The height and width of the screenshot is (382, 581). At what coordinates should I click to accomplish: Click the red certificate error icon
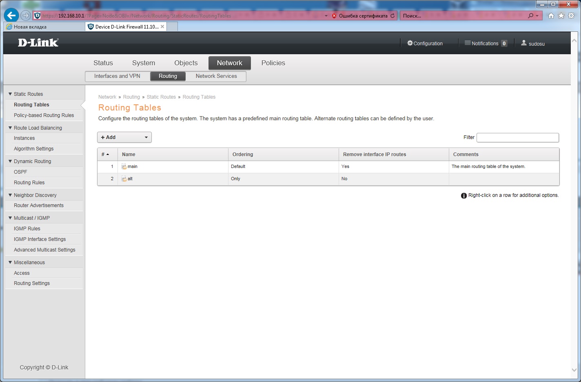coord(334,16)
